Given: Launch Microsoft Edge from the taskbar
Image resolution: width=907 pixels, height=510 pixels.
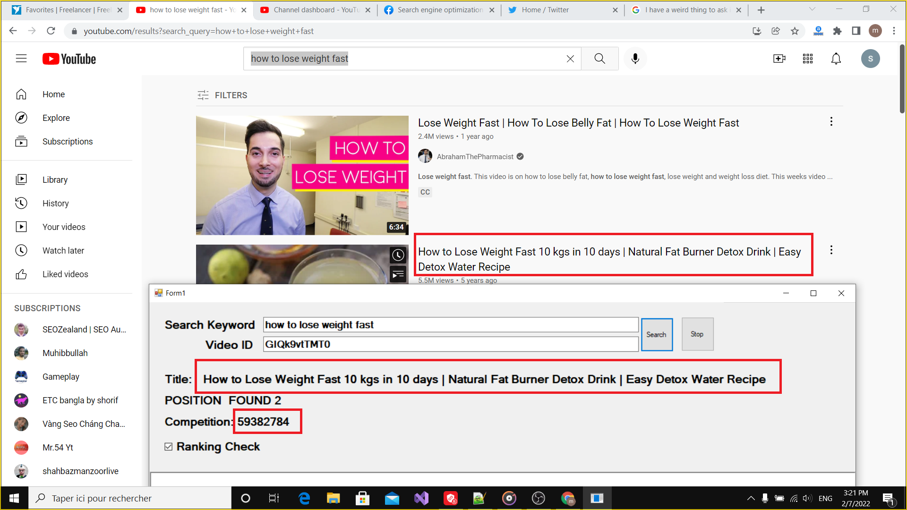Looking at the screenshot, I should [304, 498].
